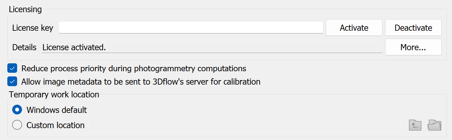This screenshot has width=452, height=140.
Task: Click the 'License key' label
Action: pyautogui.click(x=33, y=28)
